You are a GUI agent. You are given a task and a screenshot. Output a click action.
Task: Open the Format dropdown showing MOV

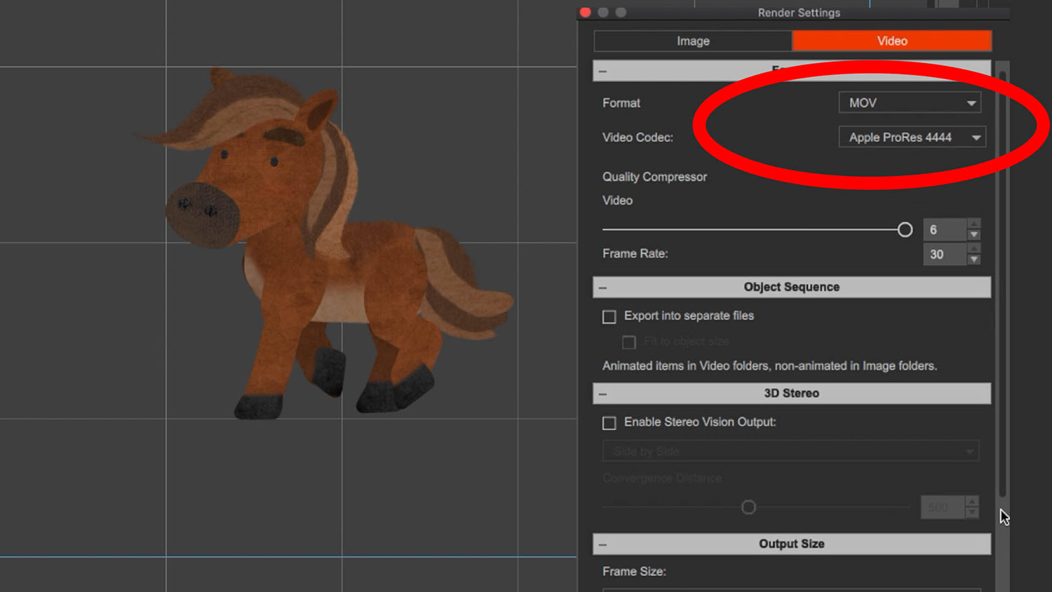[x=910, y=103]
